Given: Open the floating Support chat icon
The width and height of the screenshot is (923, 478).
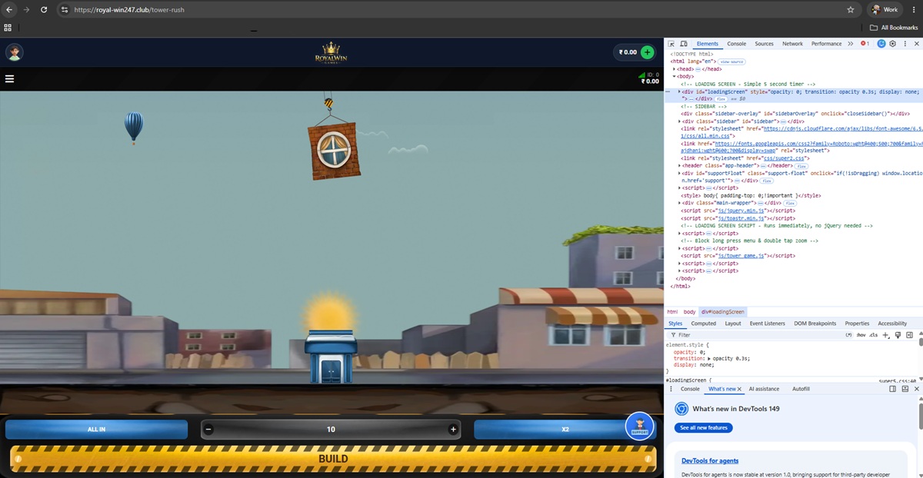Looking at the screenshot, I should pyautogui.click(x=640, y=426).
